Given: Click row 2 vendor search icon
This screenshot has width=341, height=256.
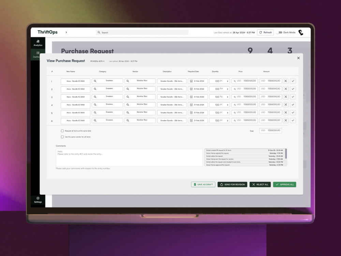Looking at the screenshot, I should (128, 89).
